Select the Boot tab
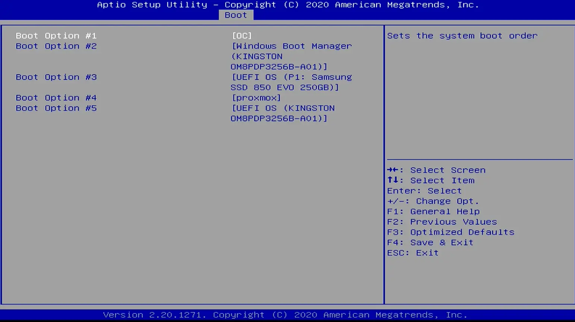Image resolution: width=575 pixels, height=322 pixels. point(236,15)
